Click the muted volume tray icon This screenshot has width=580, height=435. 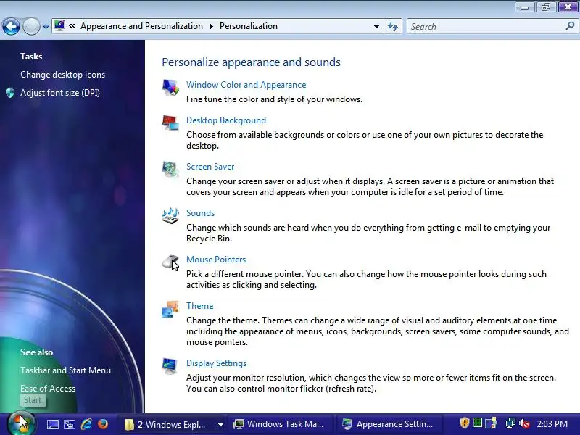(524, 423)
